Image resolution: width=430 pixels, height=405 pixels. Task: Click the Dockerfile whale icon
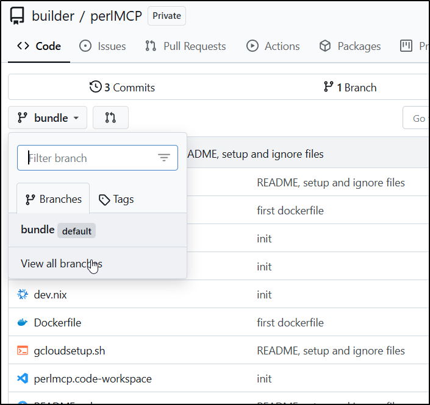coord(23,322)
